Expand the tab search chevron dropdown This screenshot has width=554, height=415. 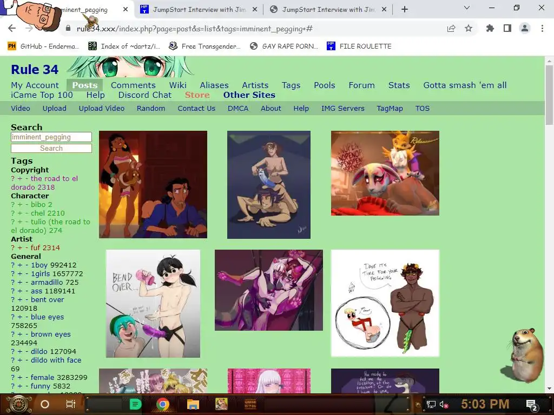[x=467, y=8]
